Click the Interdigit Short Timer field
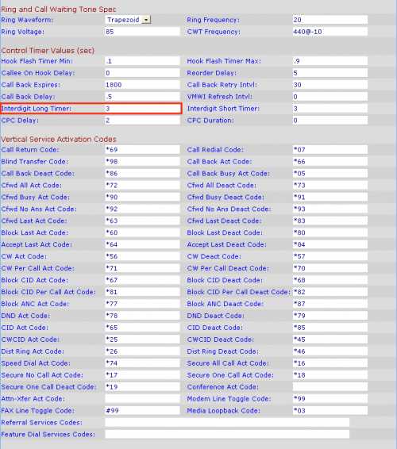This screenshot has height=449, width=397. [330, 109]
